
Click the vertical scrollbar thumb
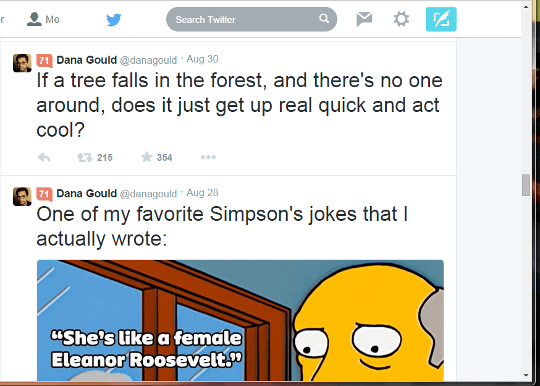526,185
